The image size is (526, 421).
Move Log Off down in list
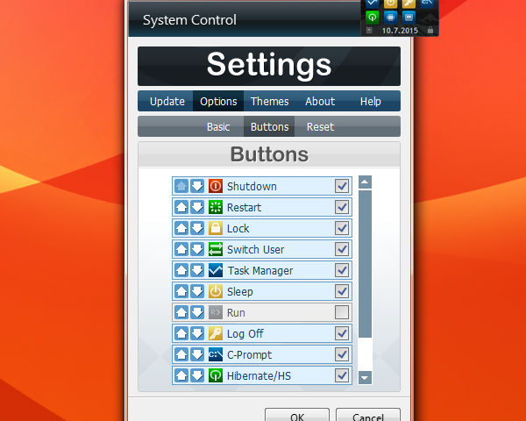click(x=197, y=333)
